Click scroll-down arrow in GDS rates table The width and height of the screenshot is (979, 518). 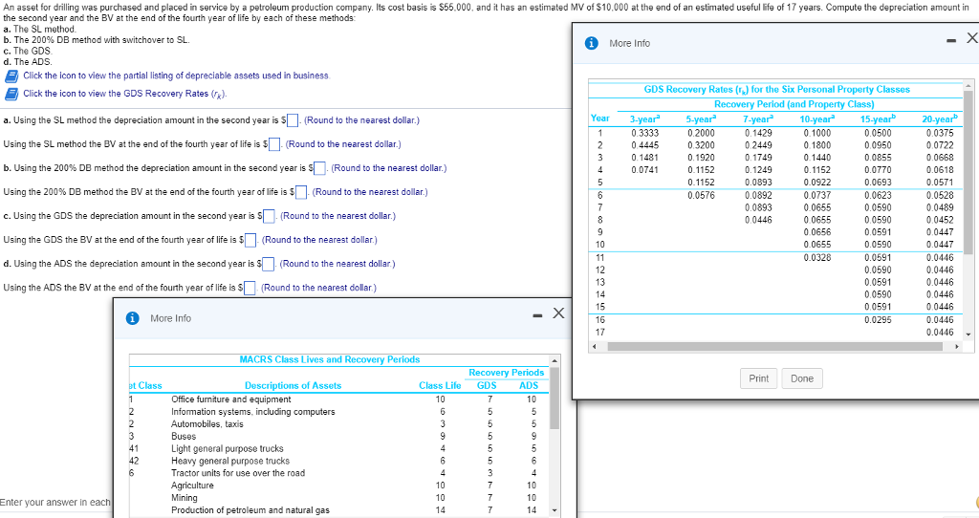[968, 335]
